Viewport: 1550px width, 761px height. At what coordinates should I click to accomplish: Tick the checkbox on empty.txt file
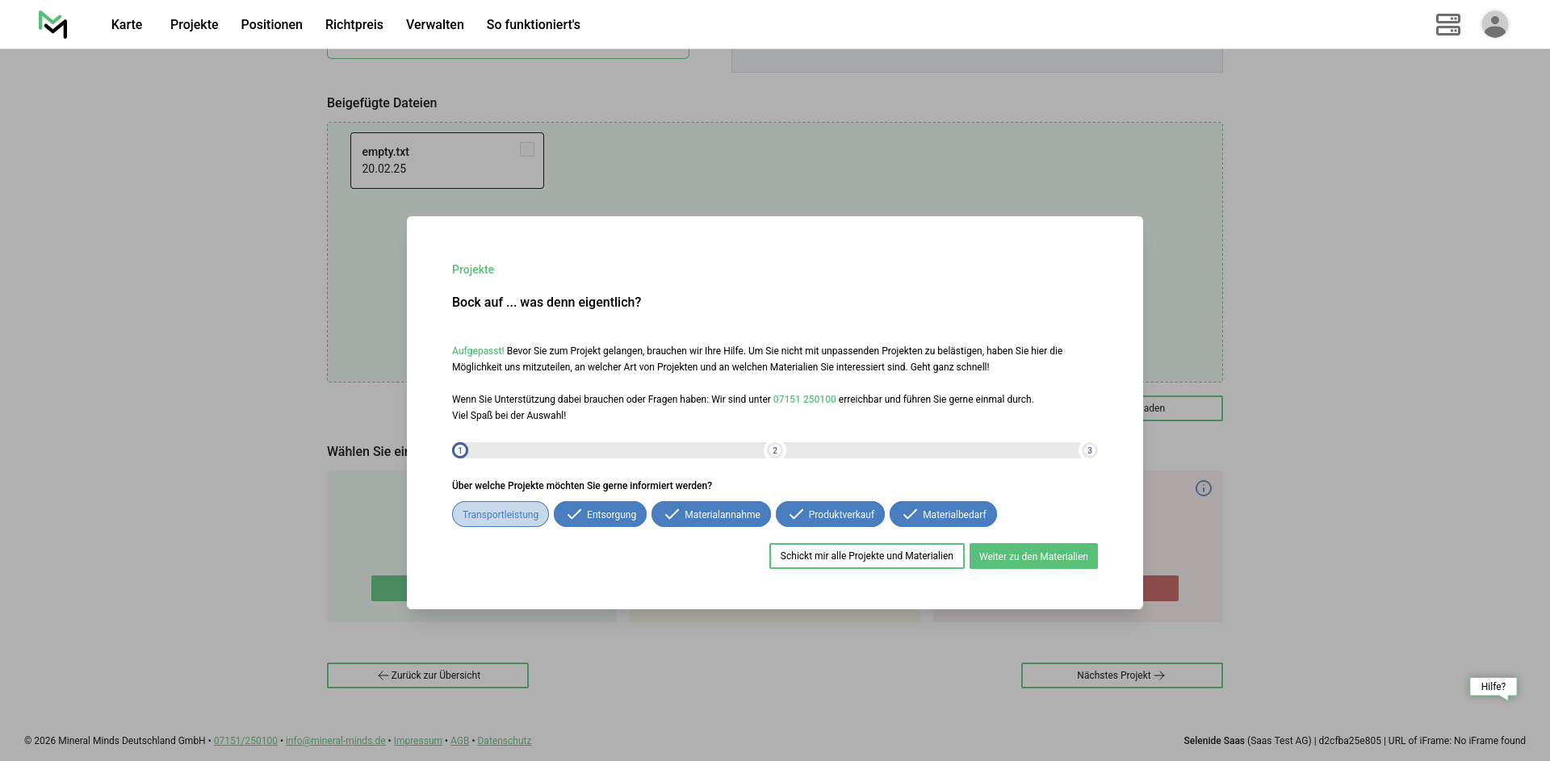pos(527,150)
